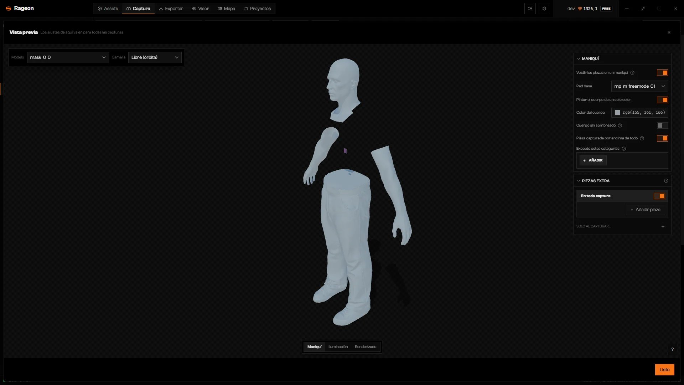Select the Maniquí bottom tab
The width and height of the screenshot is (684, 385).
tap(314, 347)
